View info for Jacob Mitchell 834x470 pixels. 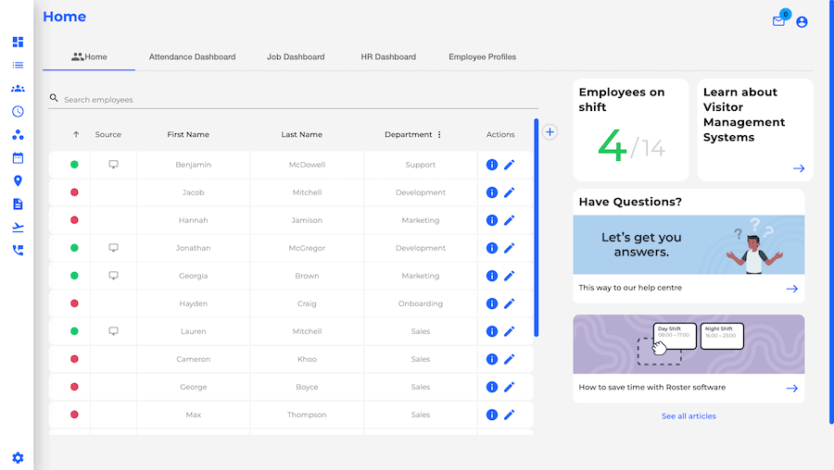click(x=492, y=192)
